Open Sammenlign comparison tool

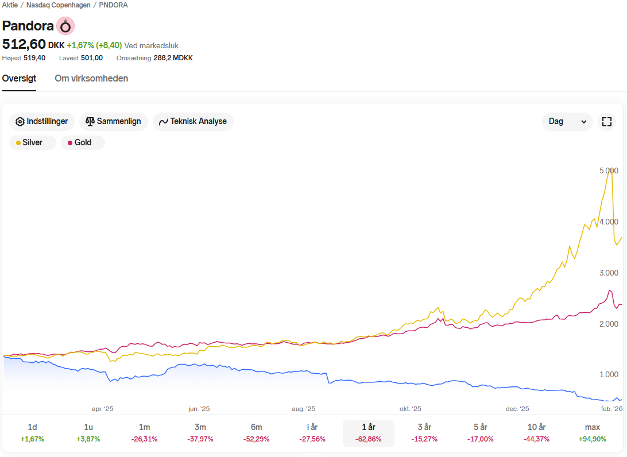(x=114, y=122)
